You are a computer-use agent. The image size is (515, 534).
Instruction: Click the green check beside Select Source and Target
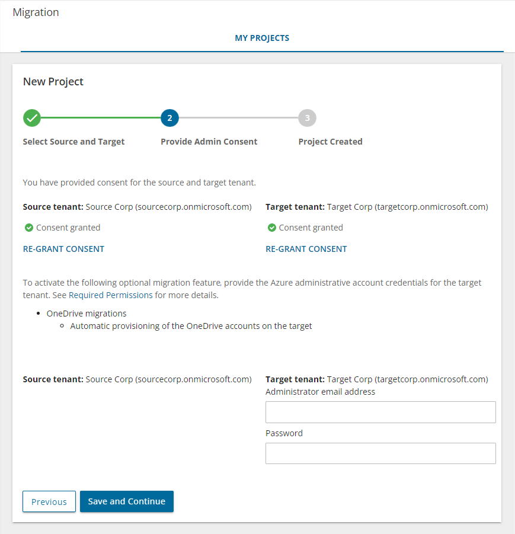pyautogui.click(x=32, y=118)
